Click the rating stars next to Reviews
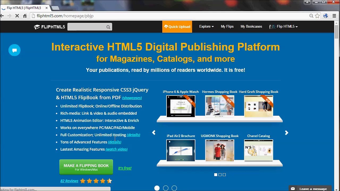The width and height of the screenshot is (340, 191). tap(96, 181)
